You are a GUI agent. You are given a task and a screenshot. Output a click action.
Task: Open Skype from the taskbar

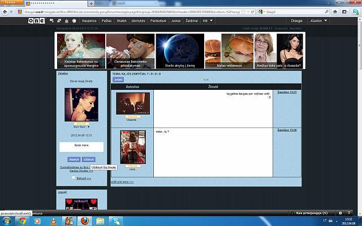tap(116, 221)
